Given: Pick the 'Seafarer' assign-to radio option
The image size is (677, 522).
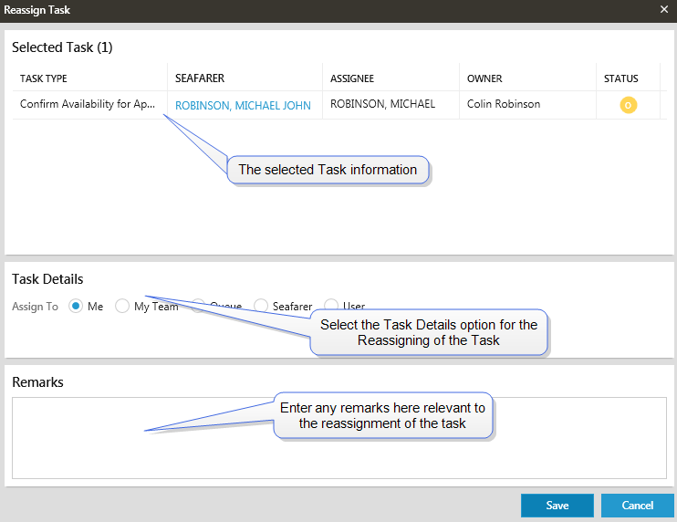Looking at the screenshot, I should tap(261, 307).
